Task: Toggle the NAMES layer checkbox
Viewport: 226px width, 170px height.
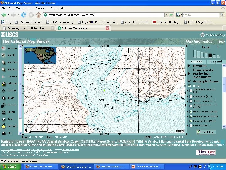Action: 189,86
